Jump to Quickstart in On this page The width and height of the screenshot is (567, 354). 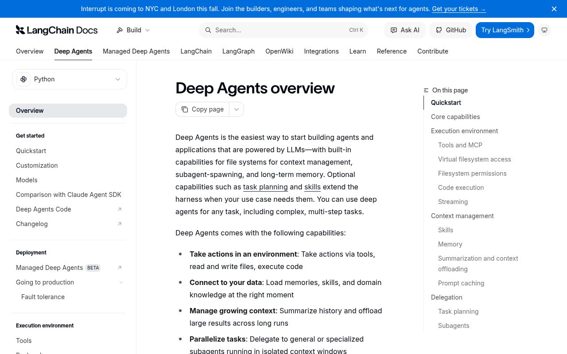click(446, 103)
